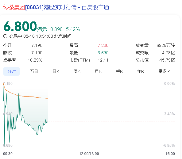Select the 分时 tab
The width and height of the screenshot is (182, 159).
pyautogui.click(x=11, y=71)
